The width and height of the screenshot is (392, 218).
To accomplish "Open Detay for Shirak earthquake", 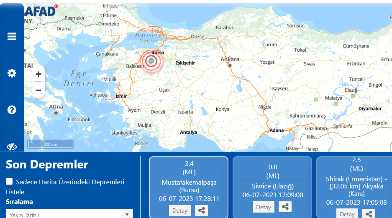I will (347, 214).
